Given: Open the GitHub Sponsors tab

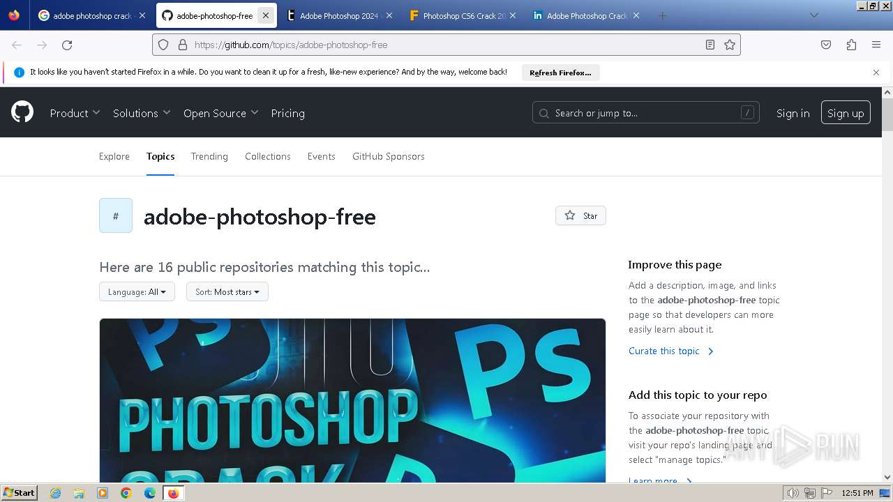Looking at the screenshot, I should coord(389,156).
